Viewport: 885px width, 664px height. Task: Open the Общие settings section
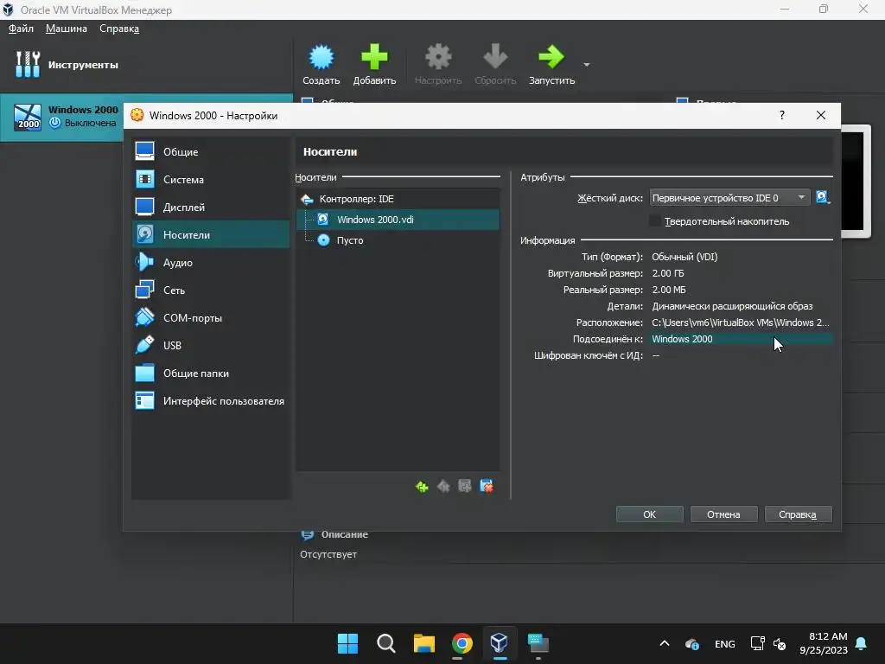point(211,151)
